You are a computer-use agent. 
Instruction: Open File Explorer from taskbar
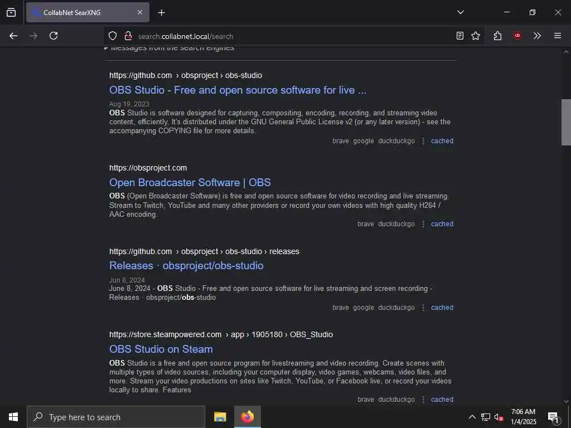[220, 417]
